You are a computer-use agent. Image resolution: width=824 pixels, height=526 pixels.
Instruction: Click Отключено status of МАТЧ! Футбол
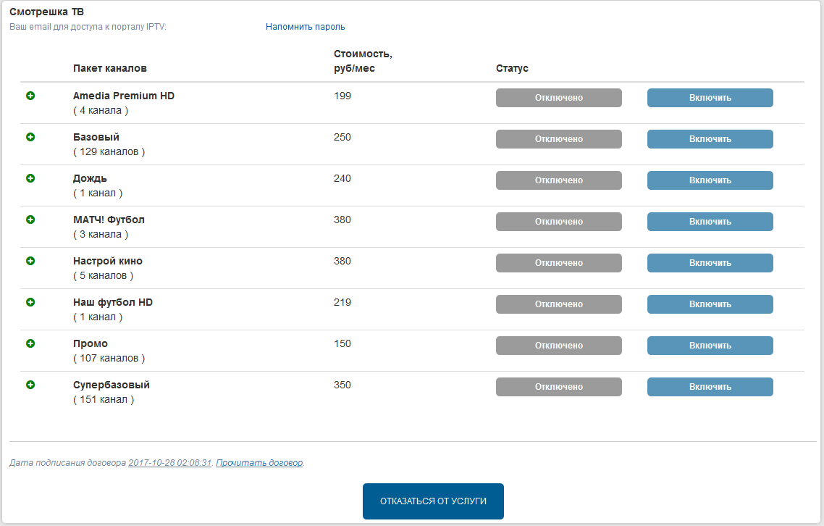pos(558,222)
